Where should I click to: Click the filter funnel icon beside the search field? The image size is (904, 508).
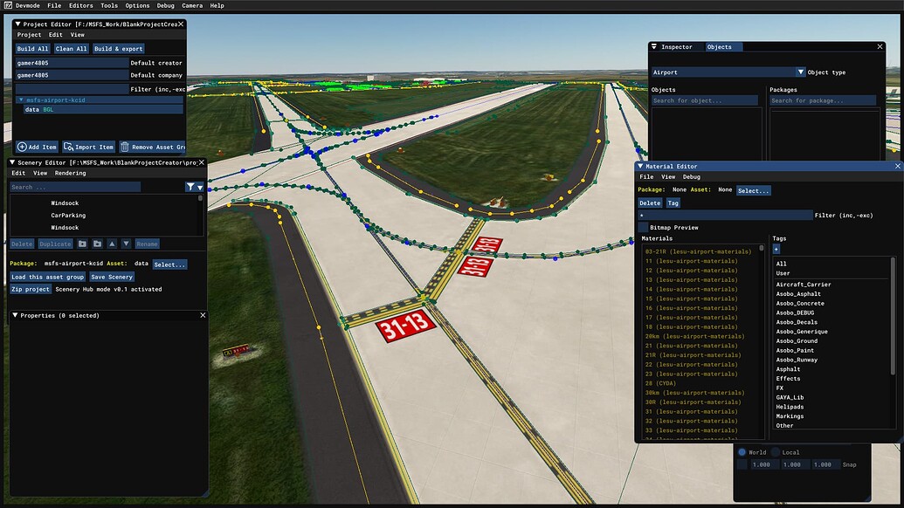[190, 187]
